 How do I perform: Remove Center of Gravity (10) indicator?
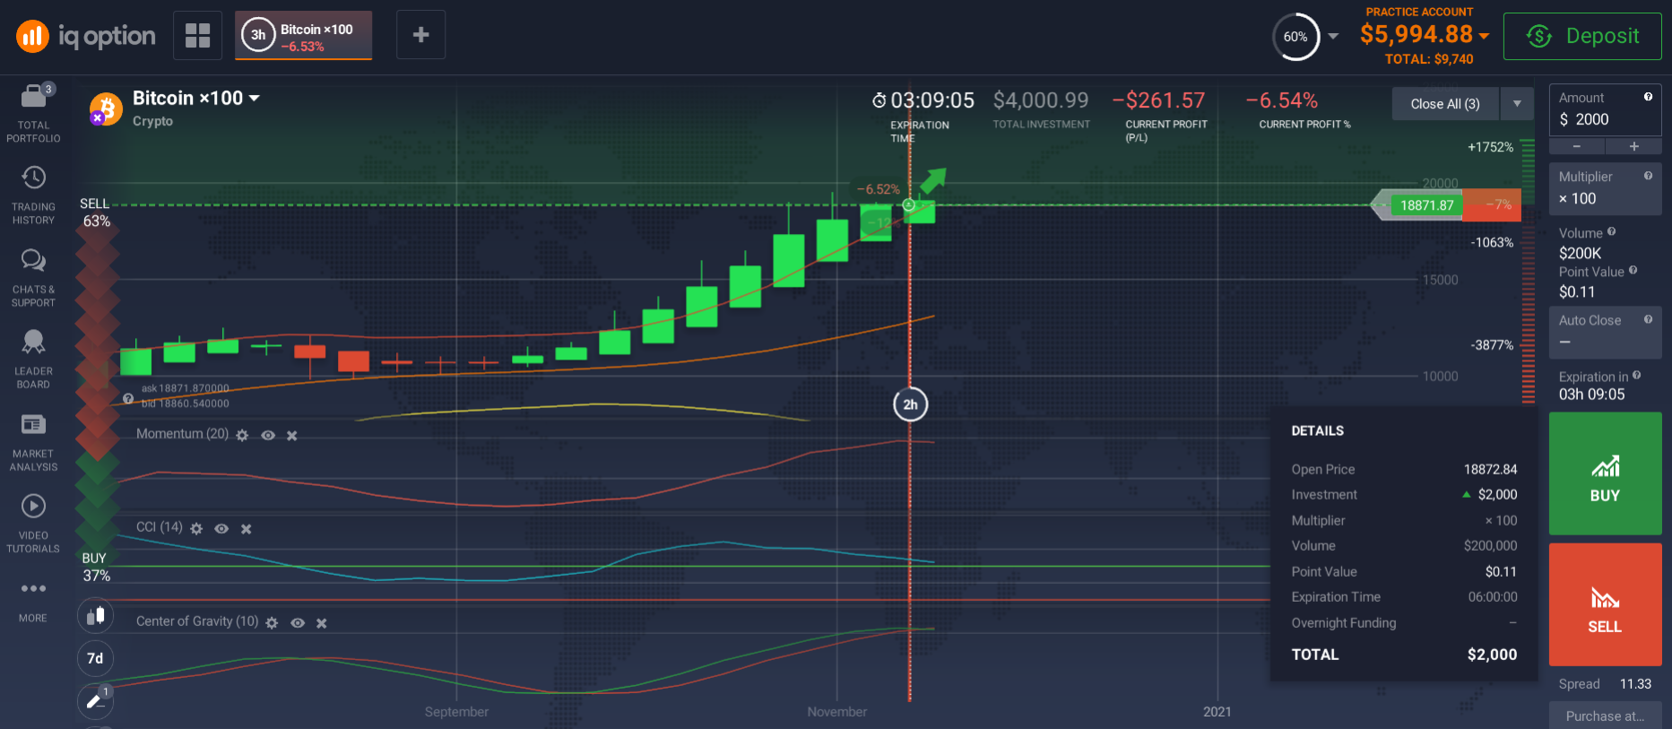click(x=321, y=623)
